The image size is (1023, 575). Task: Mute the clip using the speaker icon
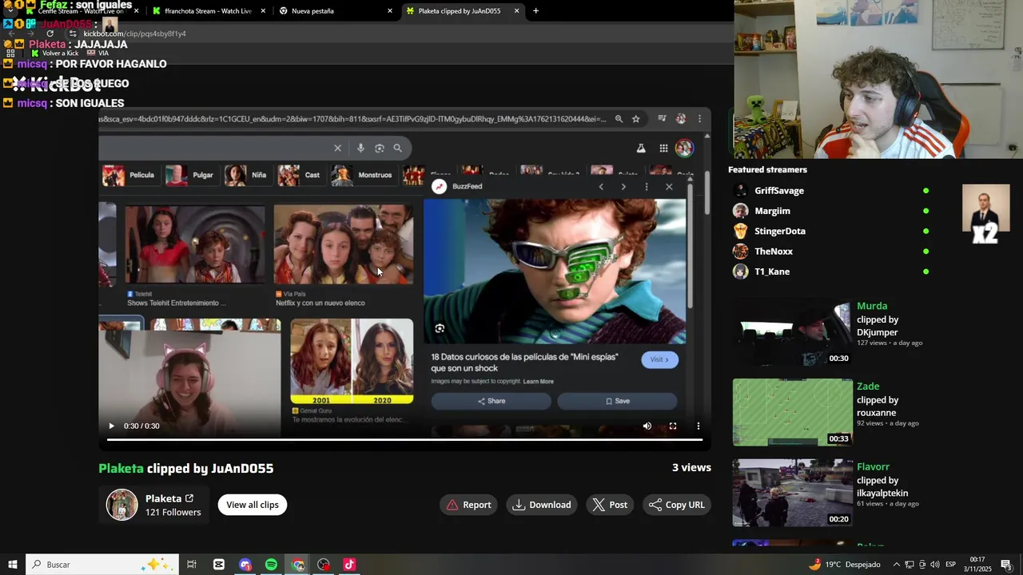tap(647, 426)
